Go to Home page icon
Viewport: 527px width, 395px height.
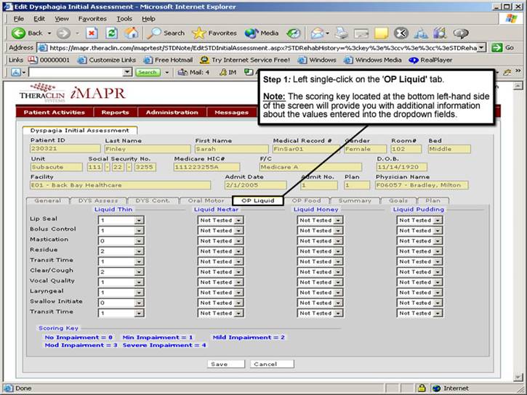[131, 33]
